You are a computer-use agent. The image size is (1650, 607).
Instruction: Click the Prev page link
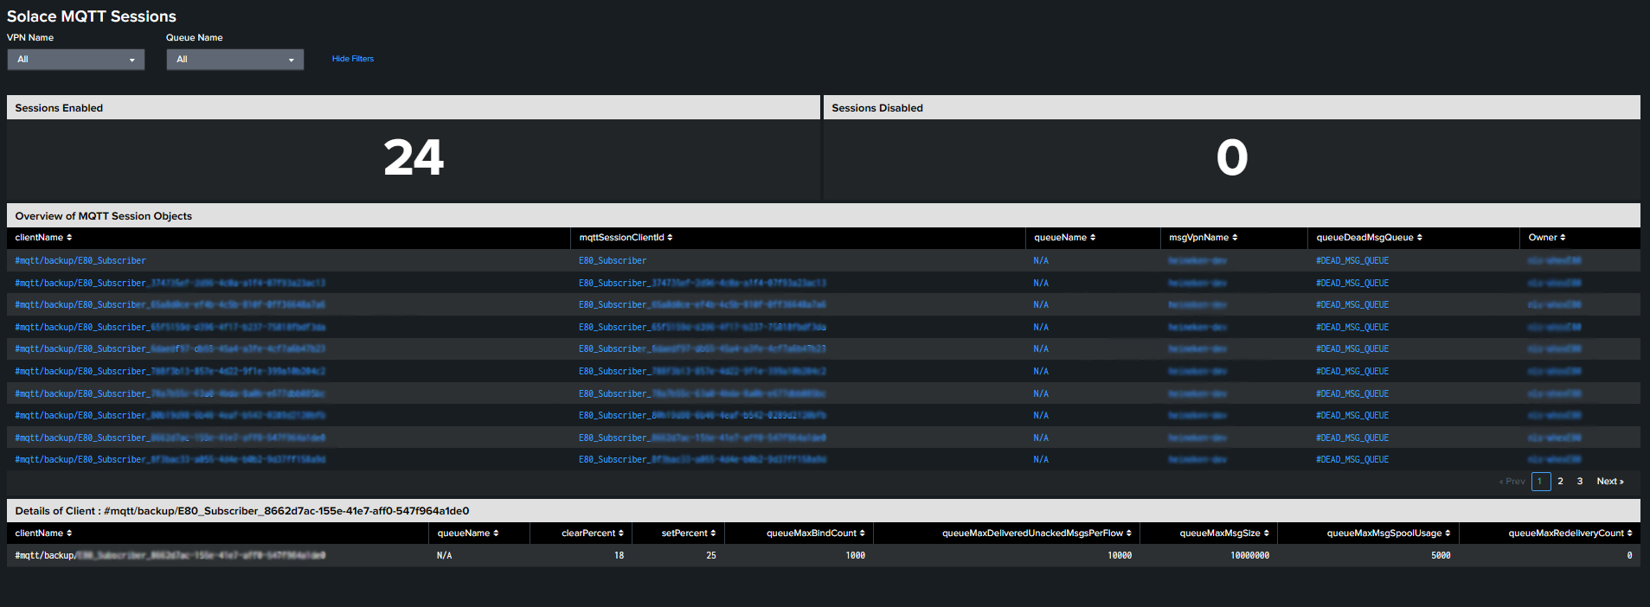tap(1512, 482)
